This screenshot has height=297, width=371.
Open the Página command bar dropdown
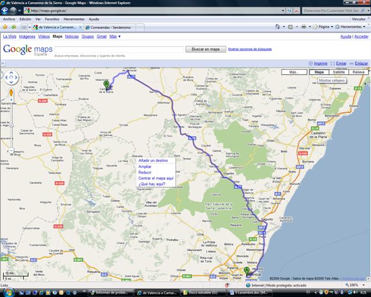coord(323,27)
